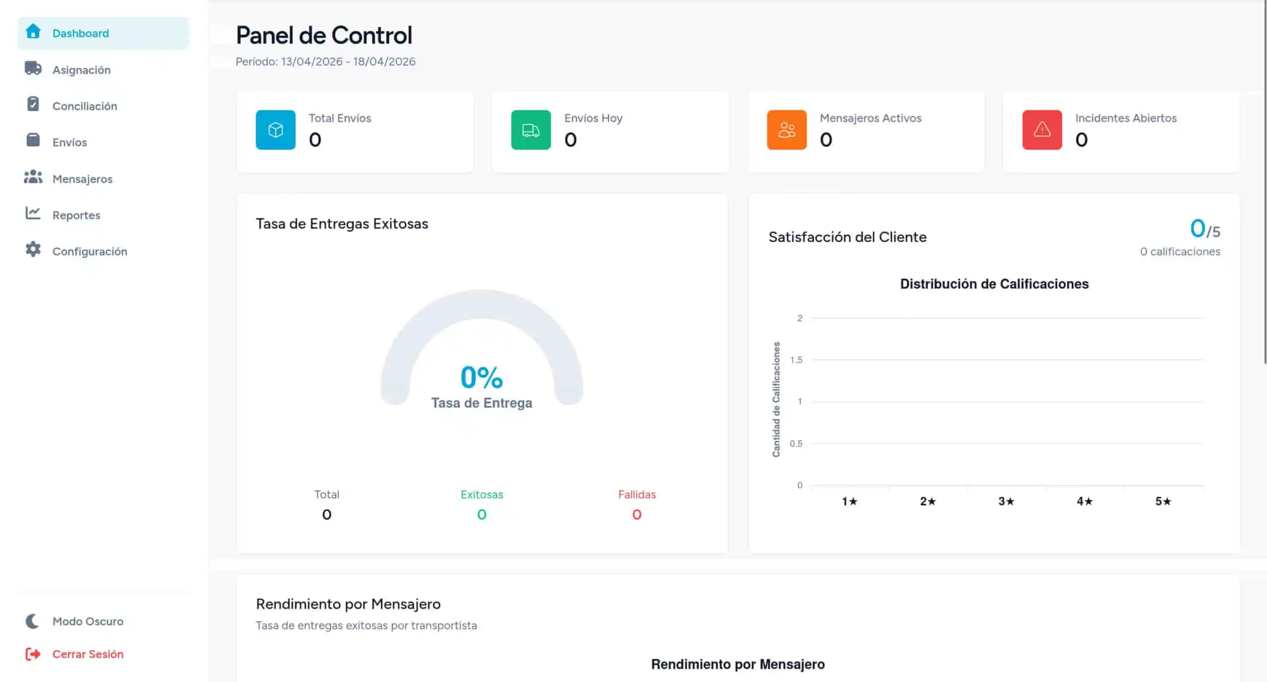The height and width of the screenshot is (682, 1267).
Task: Click the Envíos package icon
Action: [x=33, y=141]
